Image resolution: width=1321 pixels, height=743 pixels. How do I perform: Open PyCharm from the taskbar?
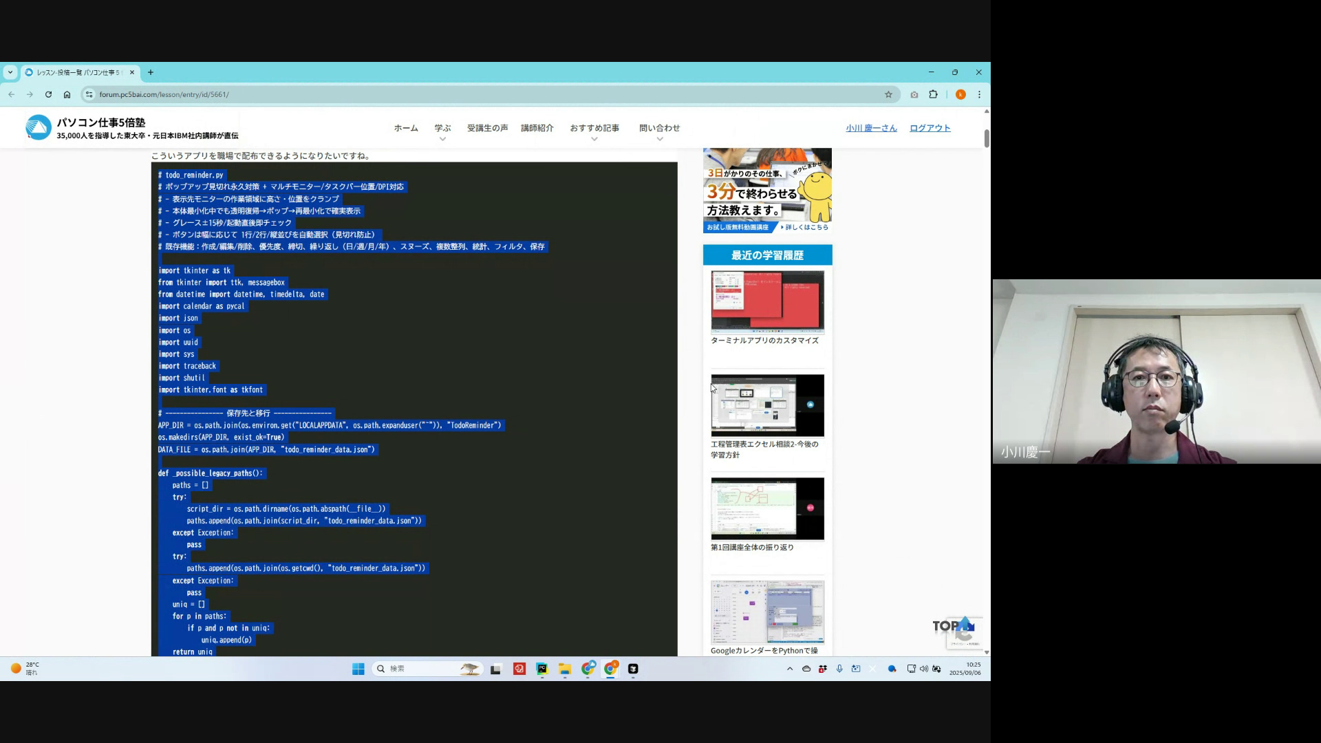[542, 669]
